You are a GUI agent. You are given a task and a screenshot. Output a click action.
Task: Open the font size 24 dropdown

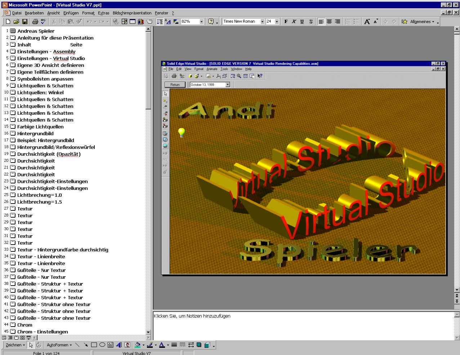[x=277, y=22]
